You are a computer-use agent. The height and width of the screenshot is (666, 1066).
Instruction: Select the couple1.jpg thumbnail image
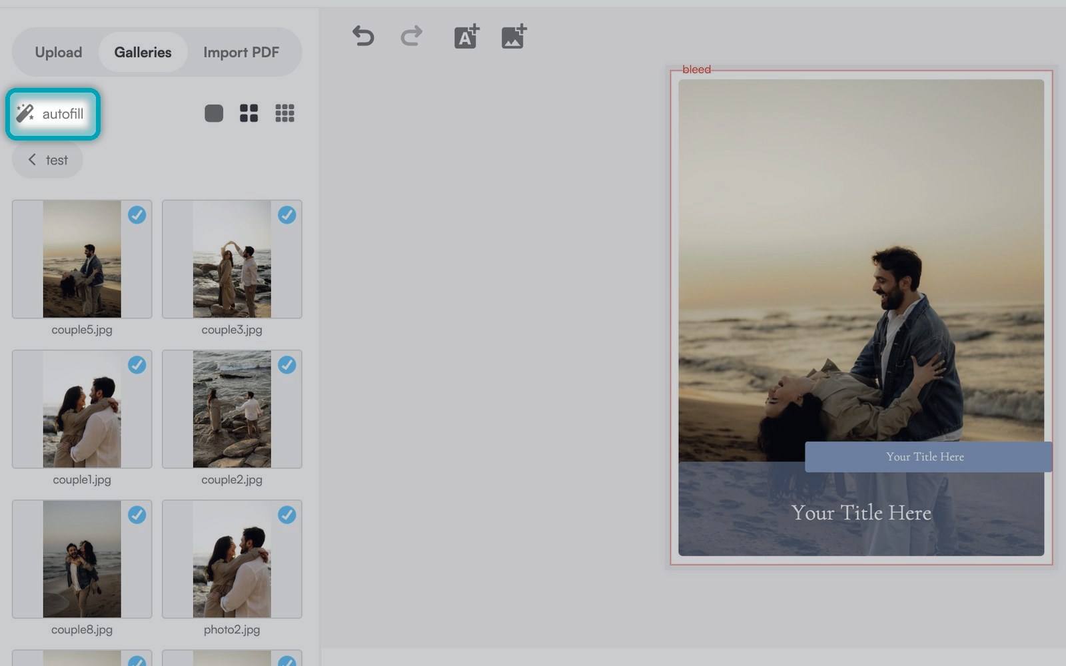coord(82,409)
